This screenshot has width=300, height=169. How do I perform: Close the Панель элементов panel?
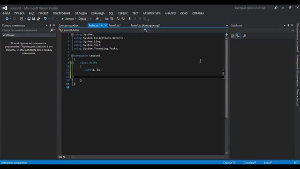tap(54, 25)
